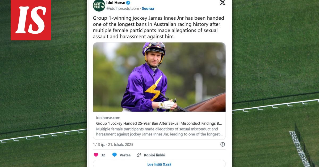Click the 32 likes count
The height and width of the screenshot is (167, 319).
103,155
